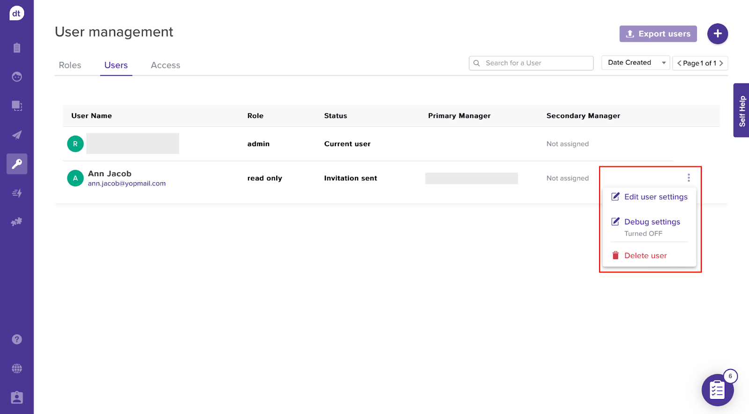Open the paper plane sidebar icon
Image resolution: width=749 pixels, height=414 pixels.
[17, 135]
